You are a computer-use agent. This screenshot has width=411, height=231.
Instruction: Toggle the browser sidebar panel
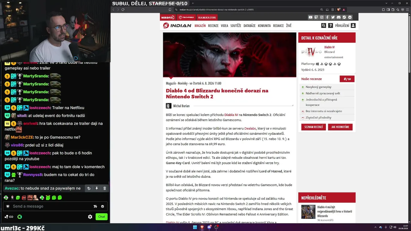[388, 10]
